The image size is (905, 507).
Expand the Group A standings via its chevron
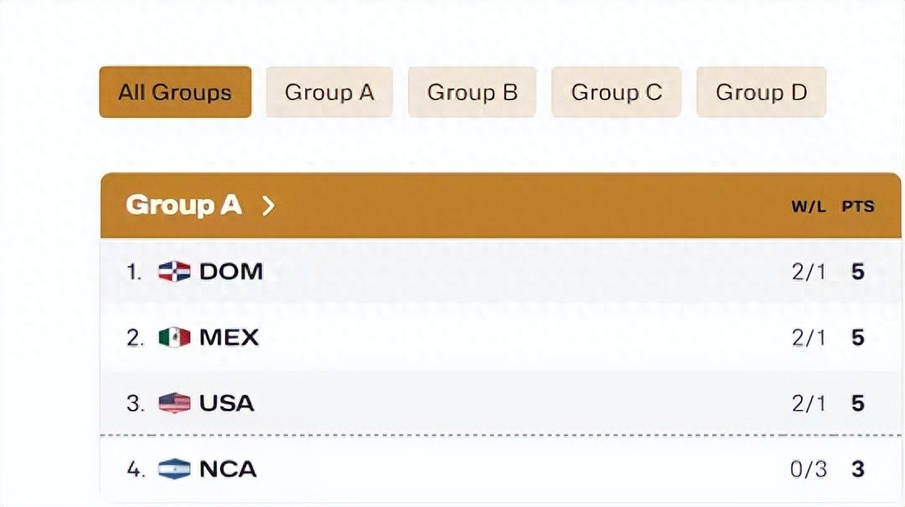[x=269, y=207]
